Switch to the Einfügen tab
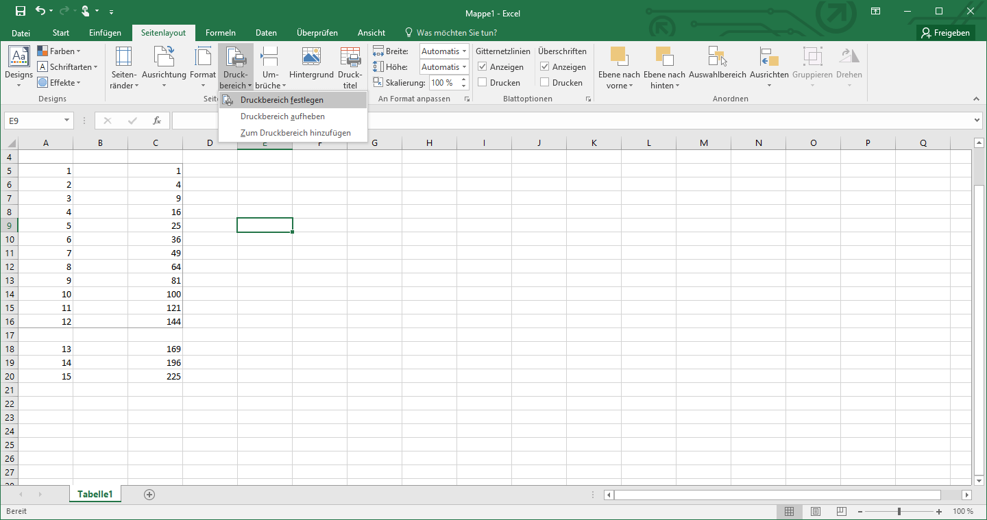Viewport: 987px width, 520px height. (105, 33)
